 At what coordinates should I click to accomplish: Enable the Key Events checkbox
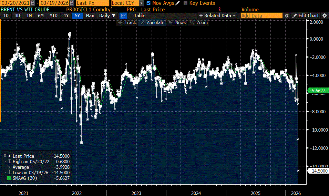[x=186, y=3]
